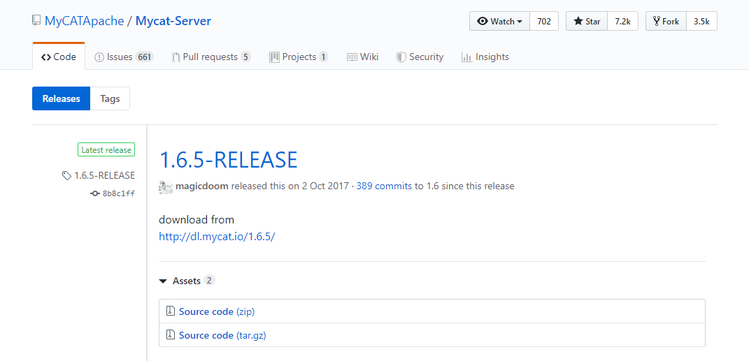The image size is (749, 361).
Task: Open the Security tab
Action: click(420, 57)
